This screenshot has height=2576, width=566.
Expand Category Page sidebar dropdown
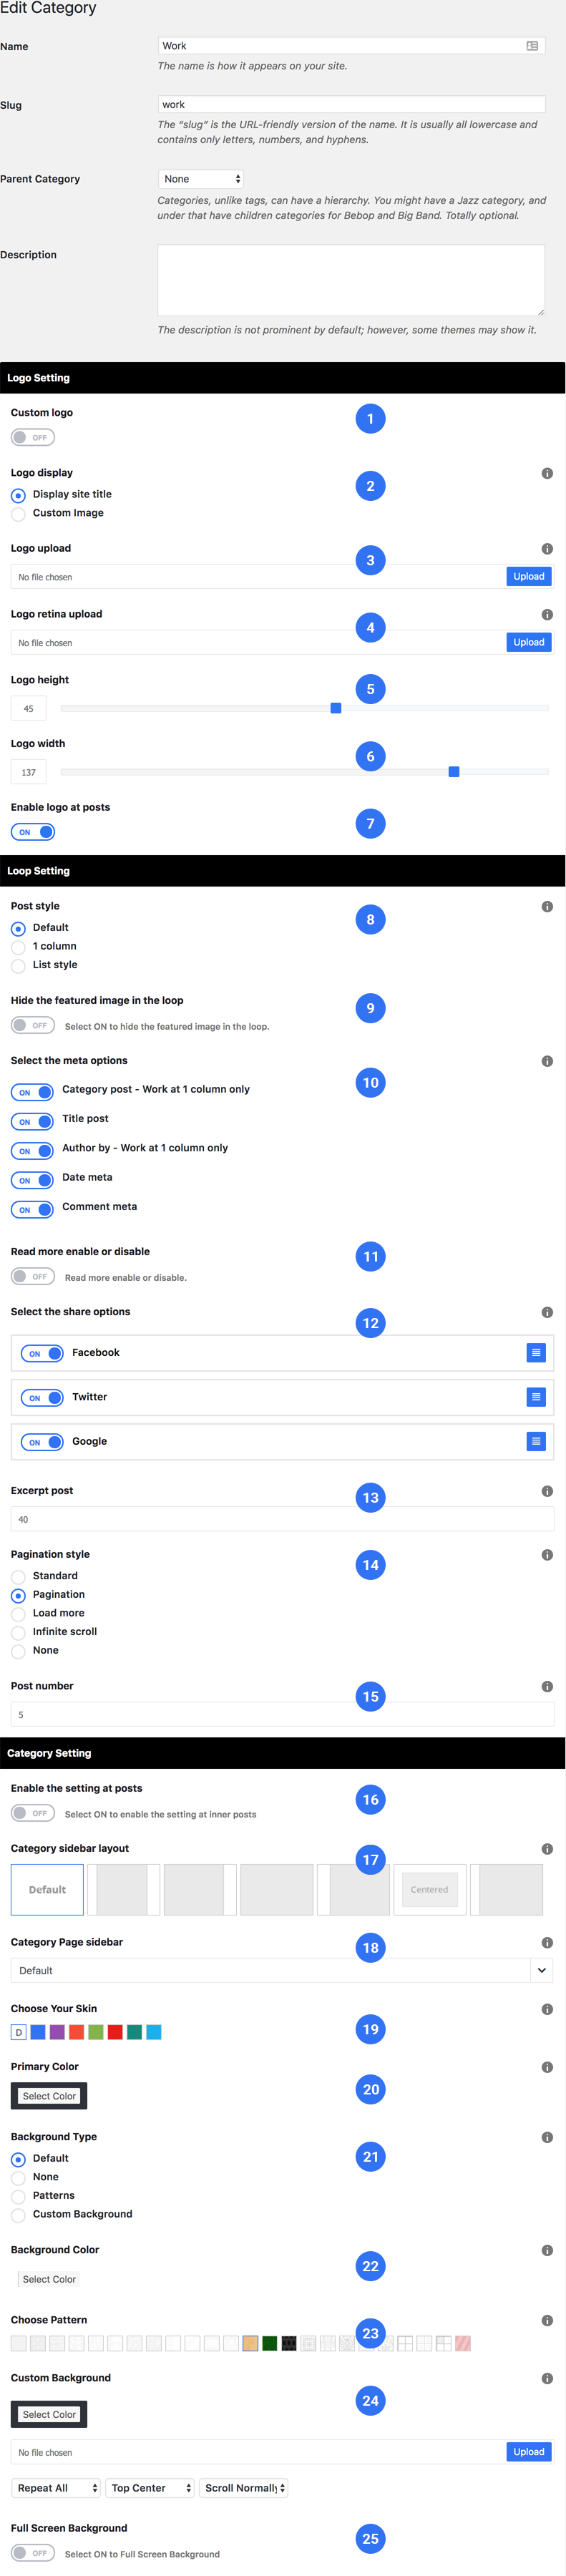(x=282, y=1970)
